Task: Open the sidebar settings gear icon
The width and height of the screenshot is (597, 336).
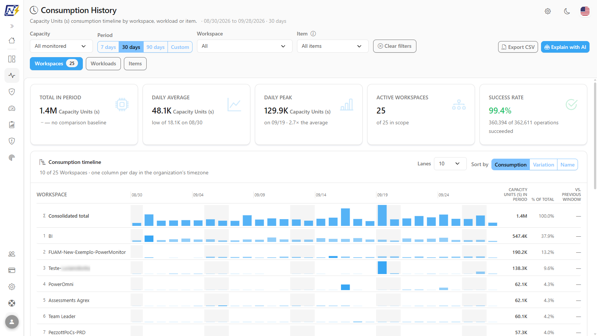Action: 12,287
